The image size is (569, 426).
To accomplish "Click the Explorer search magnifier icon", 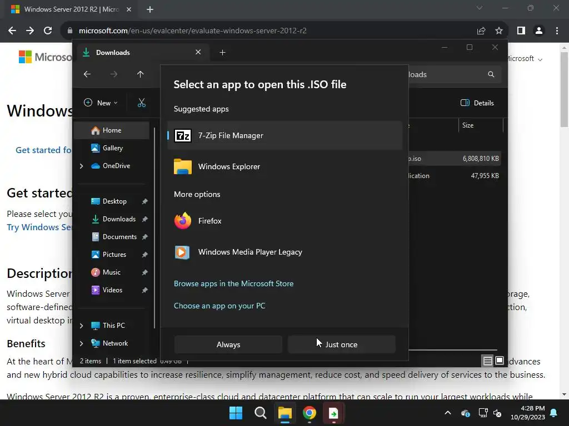I will [491, 74].
